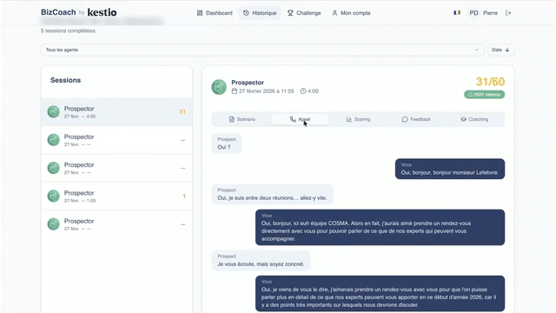The height and width of the screenshot is (313, 556).
Task: Open Mon compte settings
Action: (x=351, y=13)
